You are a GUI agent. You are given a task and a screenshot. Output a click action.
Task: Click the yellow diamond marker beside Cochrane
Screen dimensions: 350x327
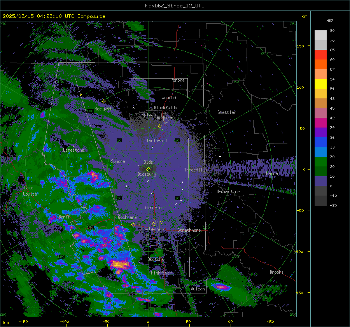pyautogui.click(x=133, y=224)
